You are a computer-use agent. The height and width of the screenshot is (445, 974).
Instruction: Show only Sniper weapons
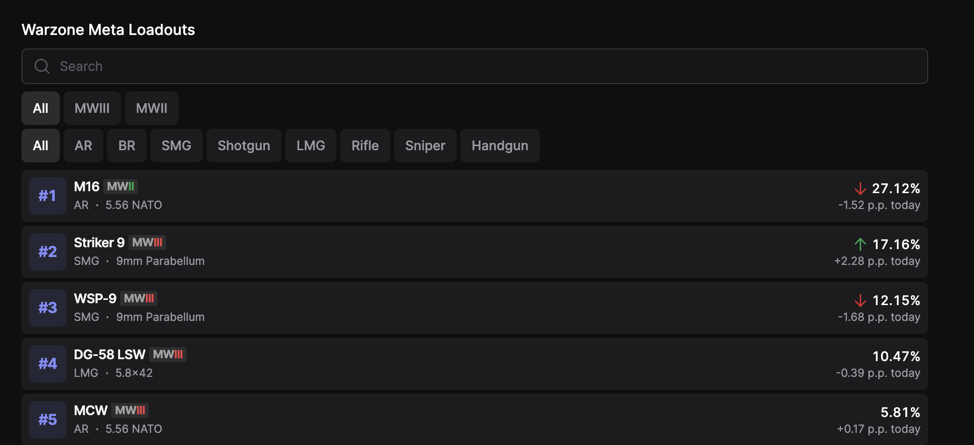pyautogui.click(x=425, y=146)
